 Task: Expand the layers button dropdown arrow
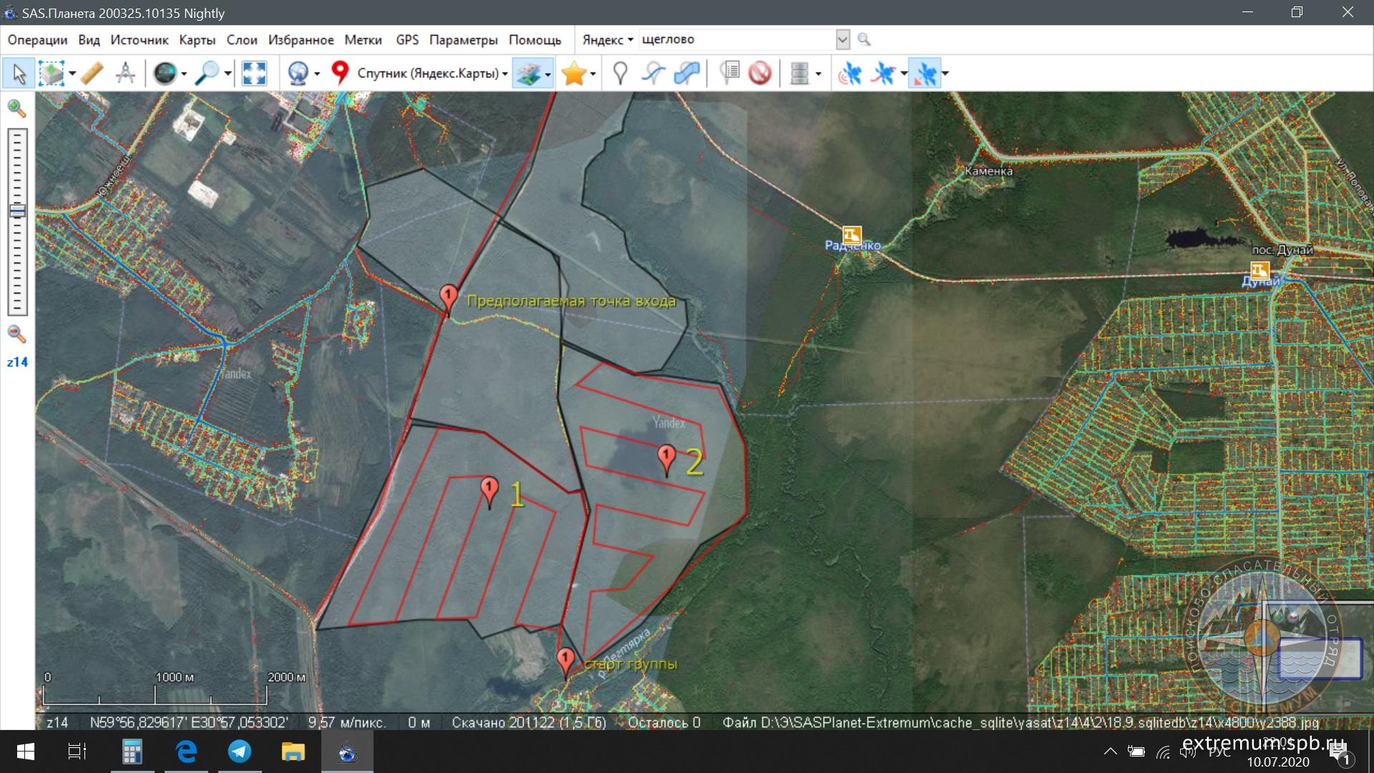click(x=548, y=73)
